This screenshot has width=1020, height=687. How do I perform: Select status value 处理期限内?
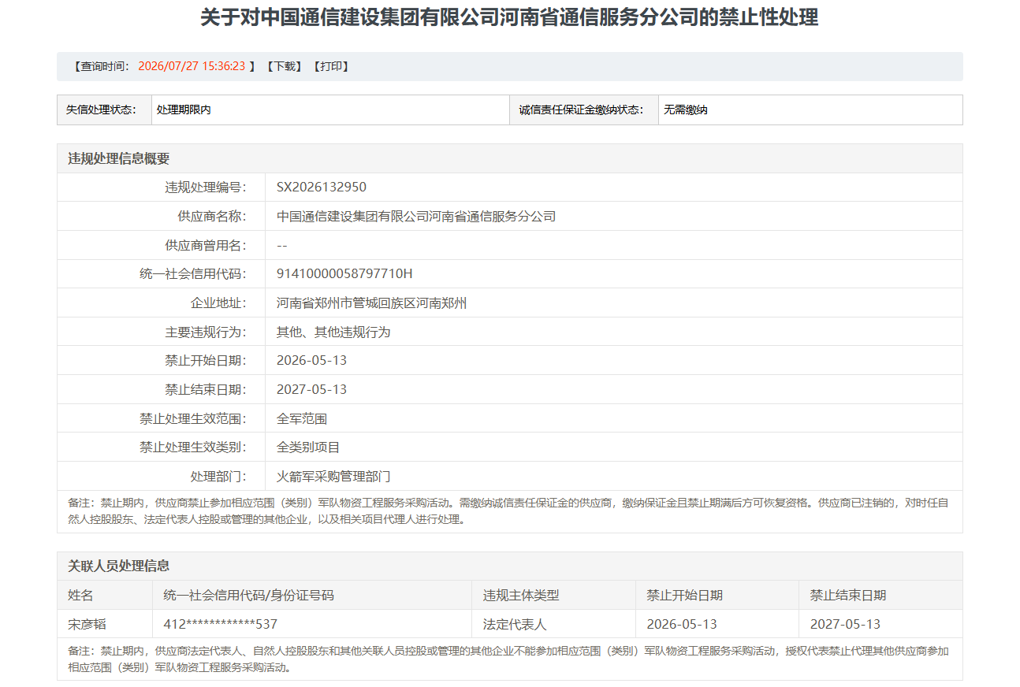coord(184,110)
